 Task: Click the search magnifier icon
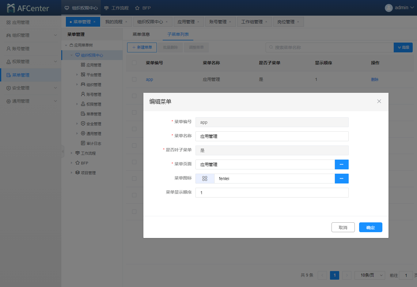pyautogui.click(x=271, y=47)
